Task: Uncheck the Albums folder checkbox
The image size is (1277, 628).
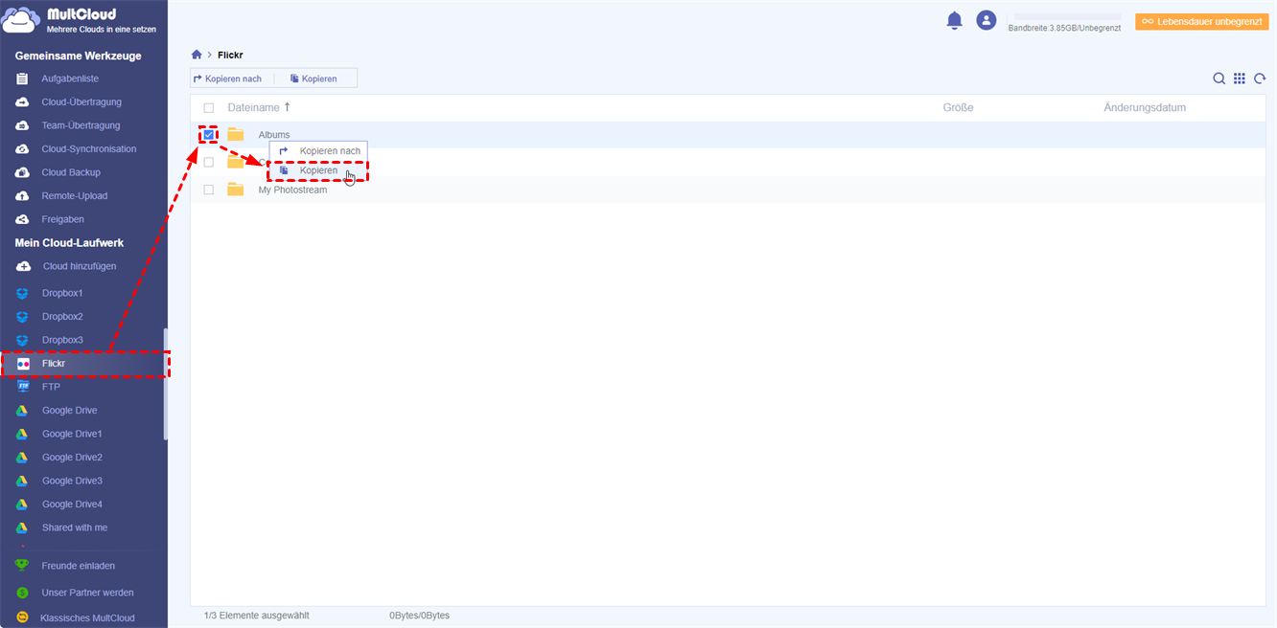Action: (x=209, y=135)
